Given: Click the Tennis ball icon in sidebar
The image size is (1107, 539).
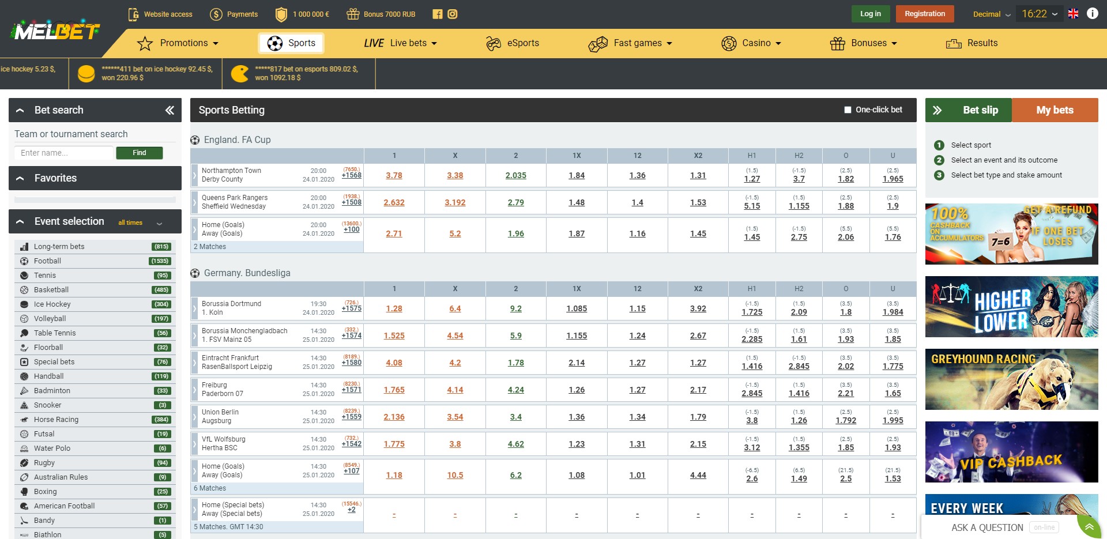Looking at the screenshot, I should [24, 276].
